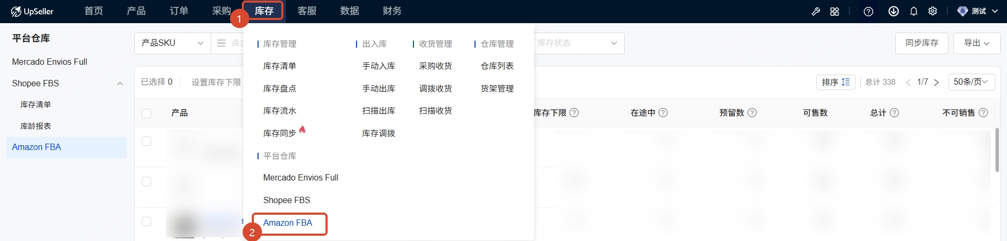Go to the previous page arrow
Image resolution: width=1007 pixels, height=241 pixels.
[908, 82]
